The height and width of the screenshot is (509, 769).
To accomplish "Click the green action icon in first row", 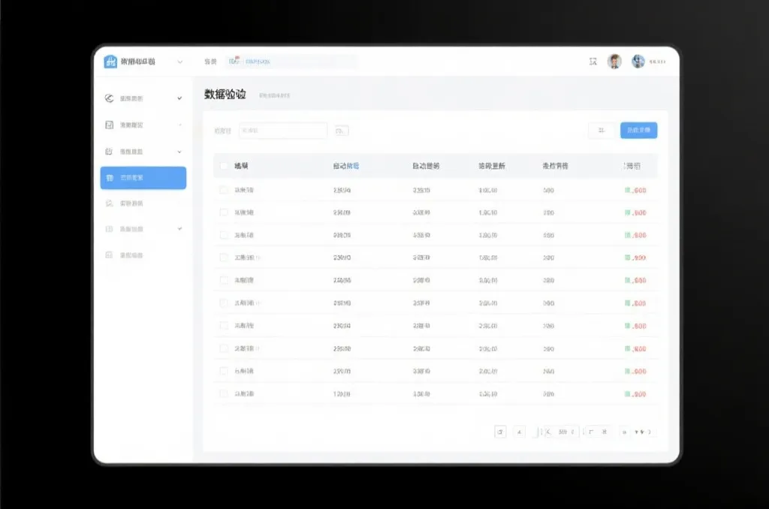I will pos(627,190).
